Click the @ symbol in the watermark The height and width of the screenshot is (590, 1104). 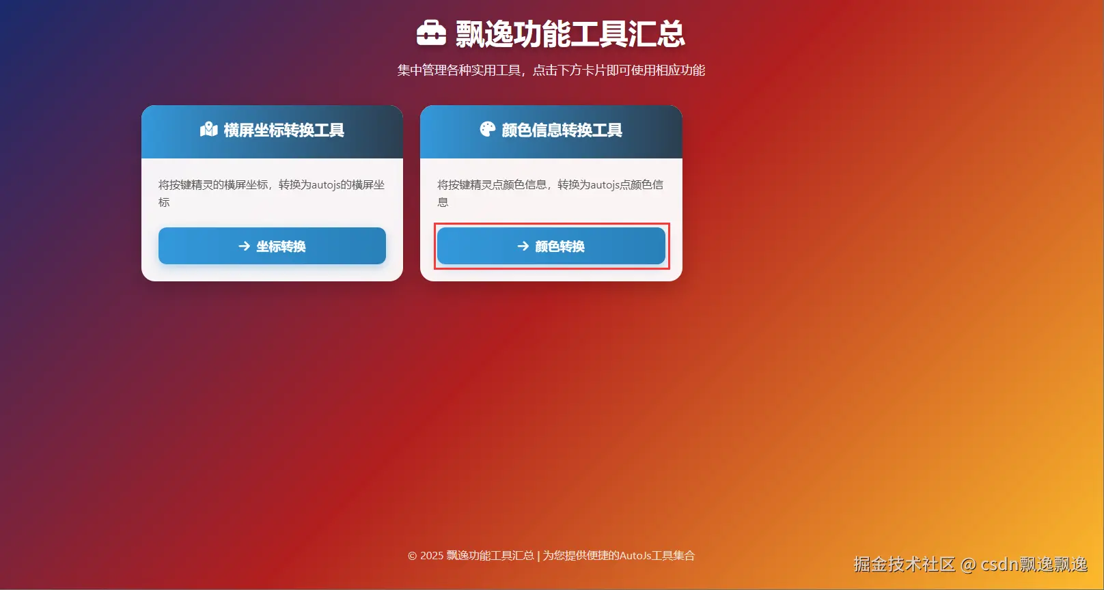(969, 565)
